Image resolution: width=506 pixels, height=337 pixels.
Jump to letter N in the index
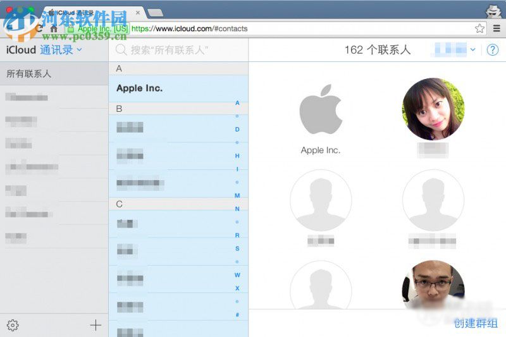point(237,209)
